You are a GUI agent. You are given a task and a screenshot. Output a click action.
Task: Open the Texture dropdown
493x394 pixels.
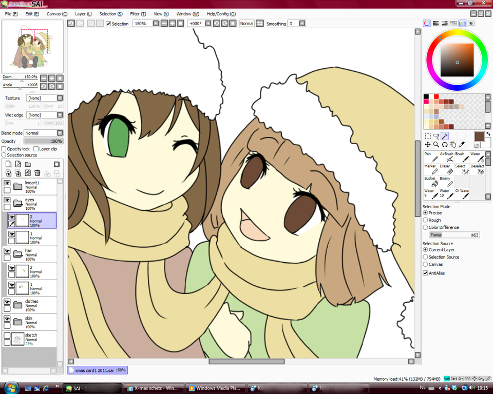pyautogui.click(x=45, y=98)
